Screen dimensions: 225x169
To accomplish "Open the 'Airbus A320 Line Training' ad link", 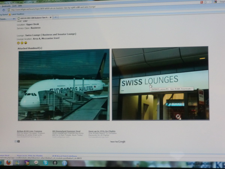I will [x=29, y=131].
